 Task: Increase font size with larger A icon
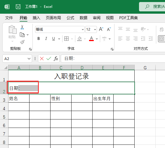tap(101, 29)
